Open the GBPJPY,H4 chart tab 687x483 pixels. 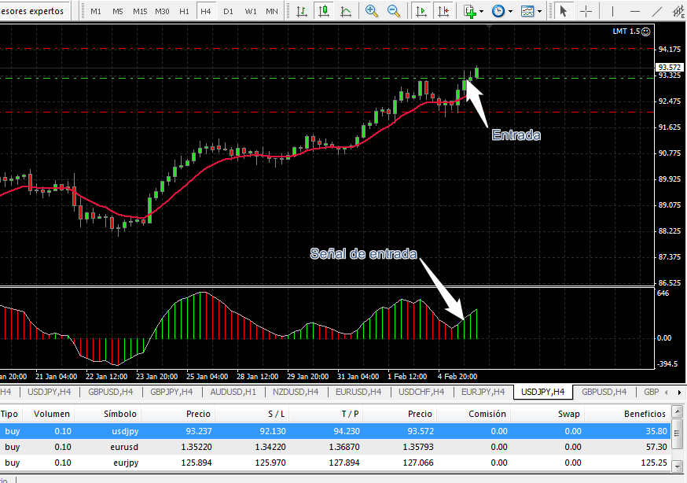click(171, 392)
